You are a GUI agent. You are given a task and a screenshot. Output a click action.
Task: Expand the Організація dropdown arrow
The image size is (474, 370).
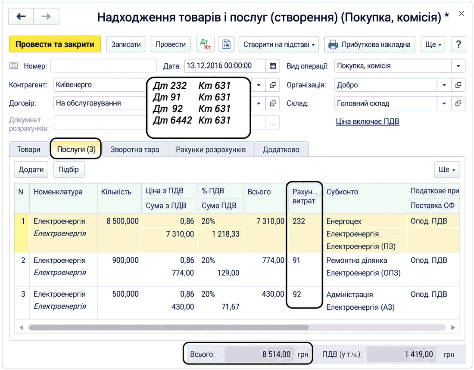coord(444,85)
